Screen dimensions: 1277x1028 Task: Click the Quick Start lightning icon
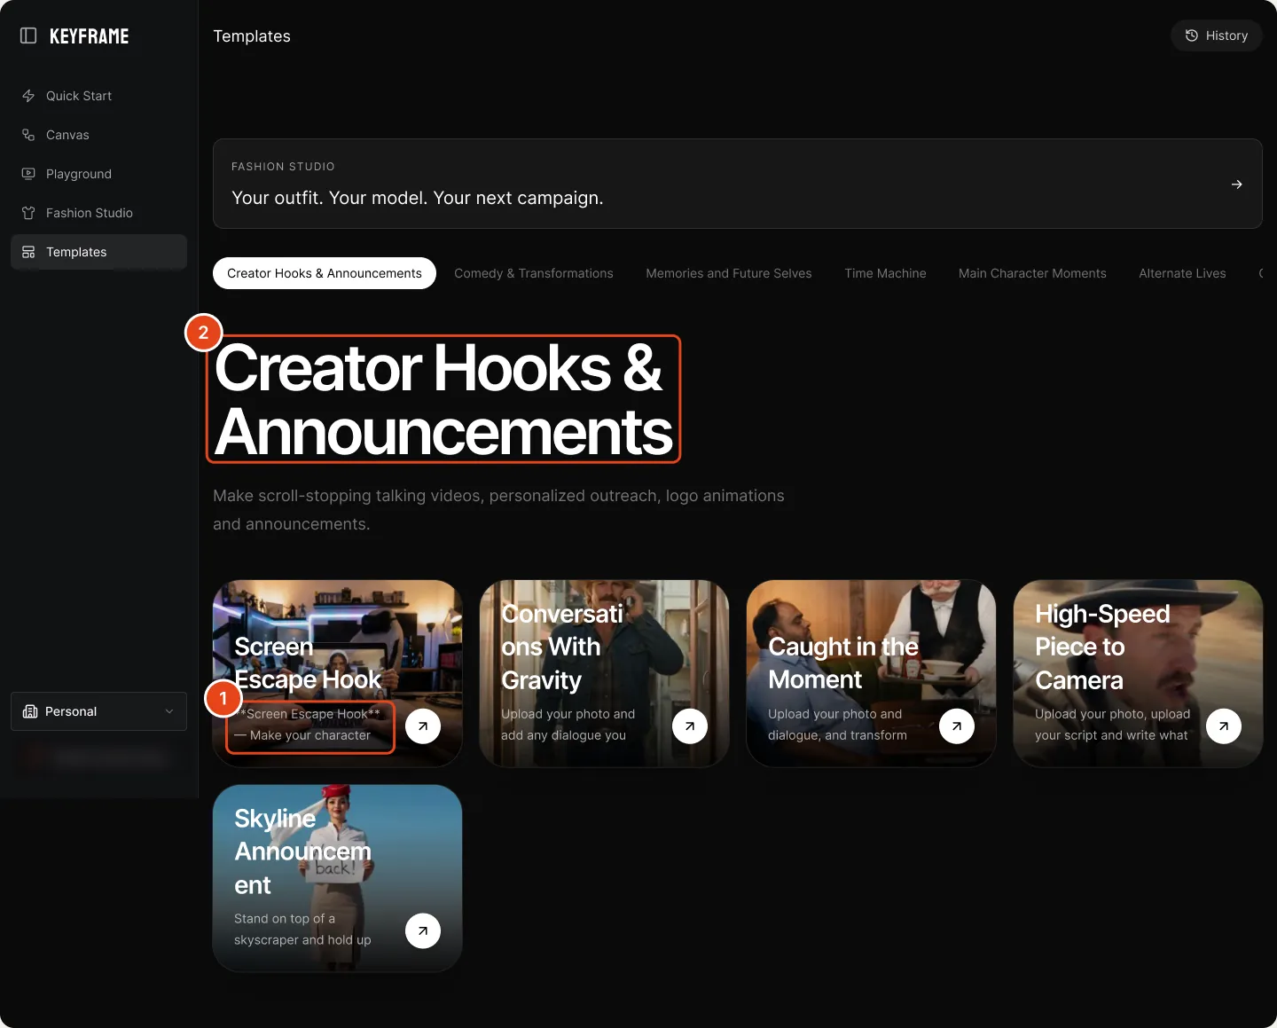[28, 96]
